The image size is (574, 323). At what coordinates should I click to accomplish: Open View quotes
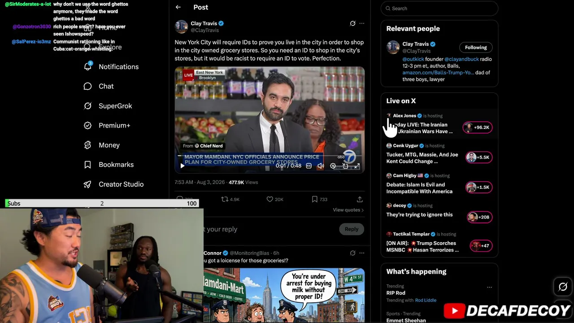[x=348, y=210]
